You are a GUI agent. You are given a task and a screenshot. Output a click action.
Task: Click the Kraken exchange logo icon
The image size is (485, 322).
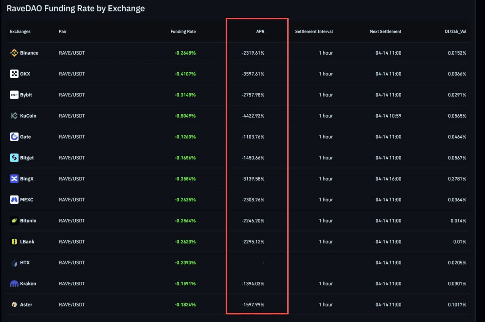tap(14, 284)
